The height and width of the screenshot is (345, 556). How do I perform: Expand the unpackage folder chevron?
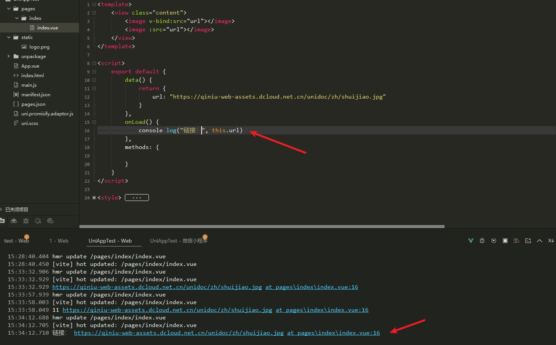[x=9, y=56]
